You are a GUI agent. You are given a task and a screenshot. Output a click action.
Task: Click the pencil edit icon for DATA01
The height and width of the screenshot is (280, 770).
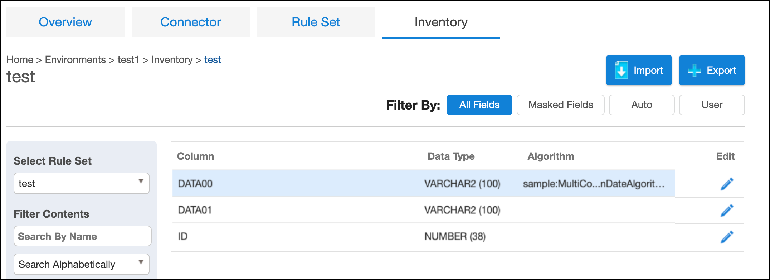(727, 211)
